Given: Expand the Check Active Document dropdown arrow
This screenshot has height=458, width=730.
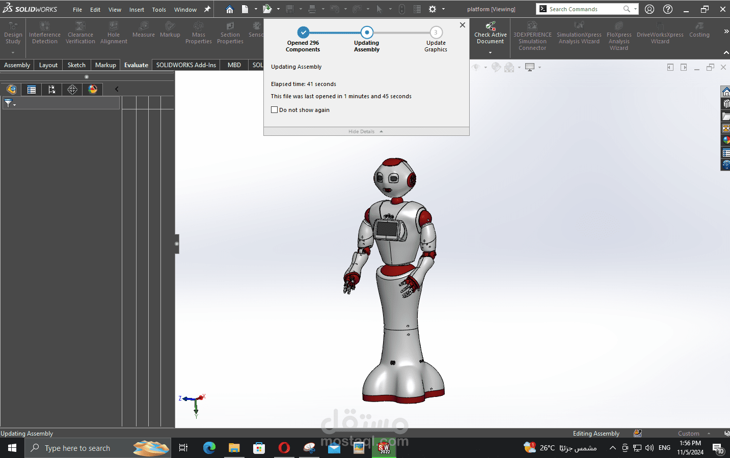Looking at the screenshot, I should click(x=491, y=52).
